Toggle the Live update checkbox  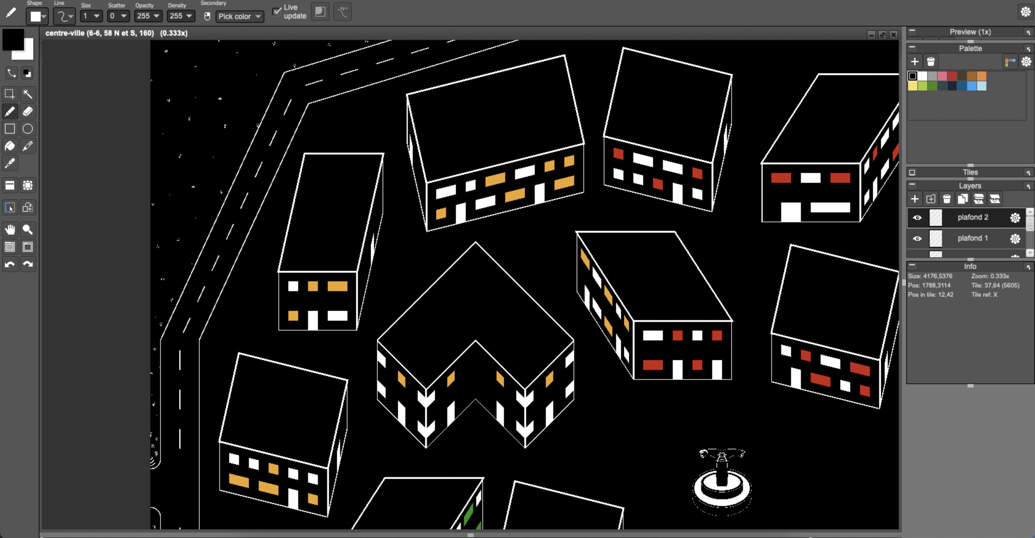(277, 12)
